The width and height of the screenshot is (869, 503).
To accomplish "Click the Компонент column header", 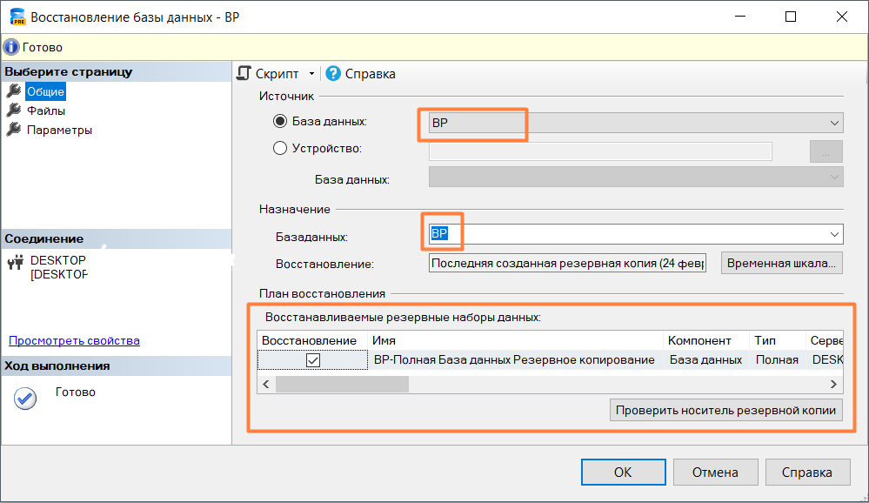I will 706,340.
